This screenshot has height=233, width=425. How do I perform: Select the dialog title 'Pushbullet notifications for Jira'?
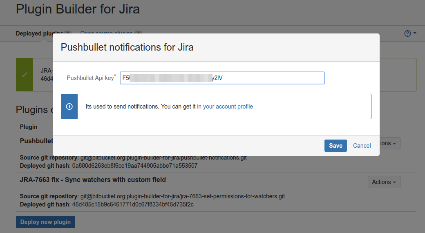127,47
